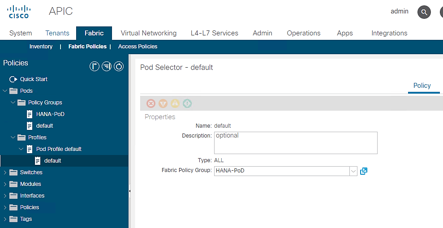Open the Fabric Policy Group link icon
The height and width of the screenshot is (228, 443).
(x=364, y=171)
